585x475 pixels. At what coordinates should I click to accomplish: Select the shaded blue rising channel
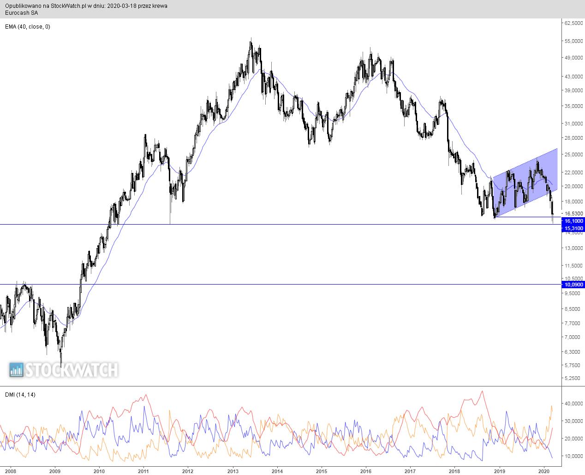tap(526, 183)
